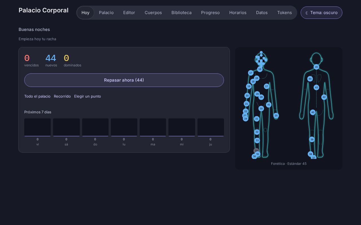Select body point 40 on the back figure
The image size is (361, 225).
point(313,112)
